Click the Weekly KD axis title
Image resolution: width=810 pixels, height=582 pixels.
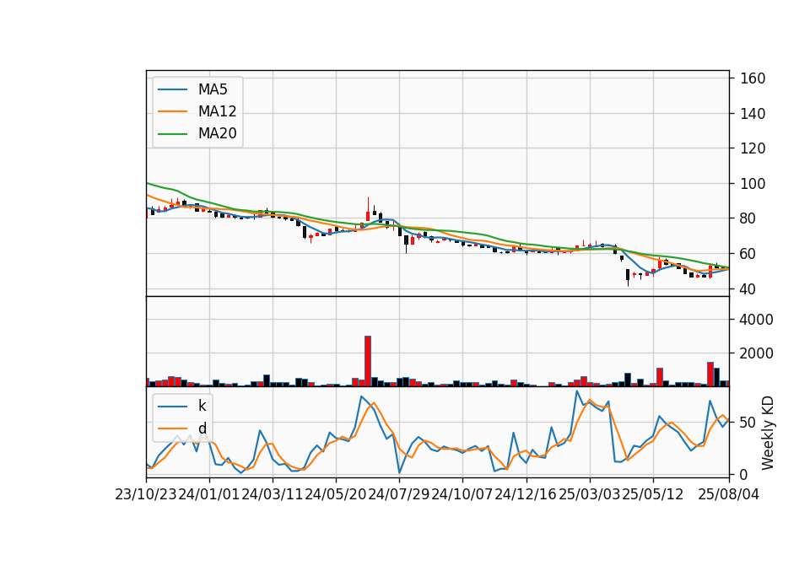(768, 433)
